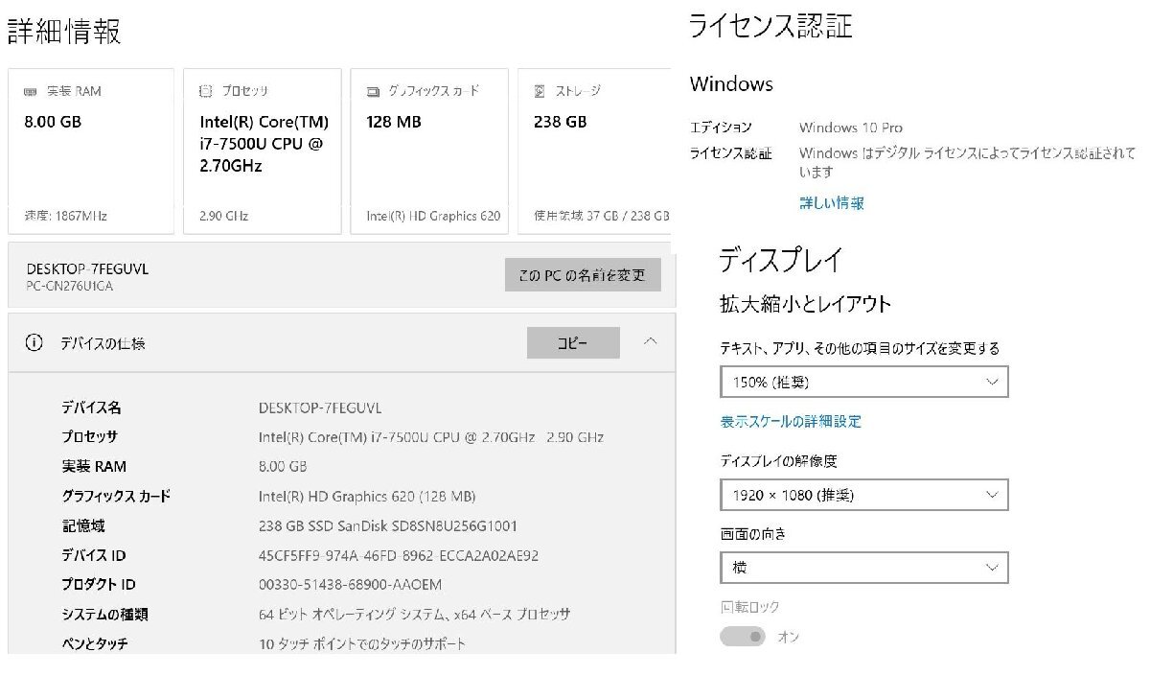Viewport: 1150px width, 699px height.
Task: Toggle the 回転ロック switch
Action: (x=743, y=637)
